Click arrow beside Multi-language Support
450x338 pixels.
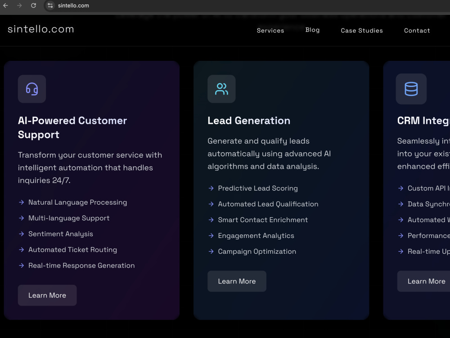point(22,218)
